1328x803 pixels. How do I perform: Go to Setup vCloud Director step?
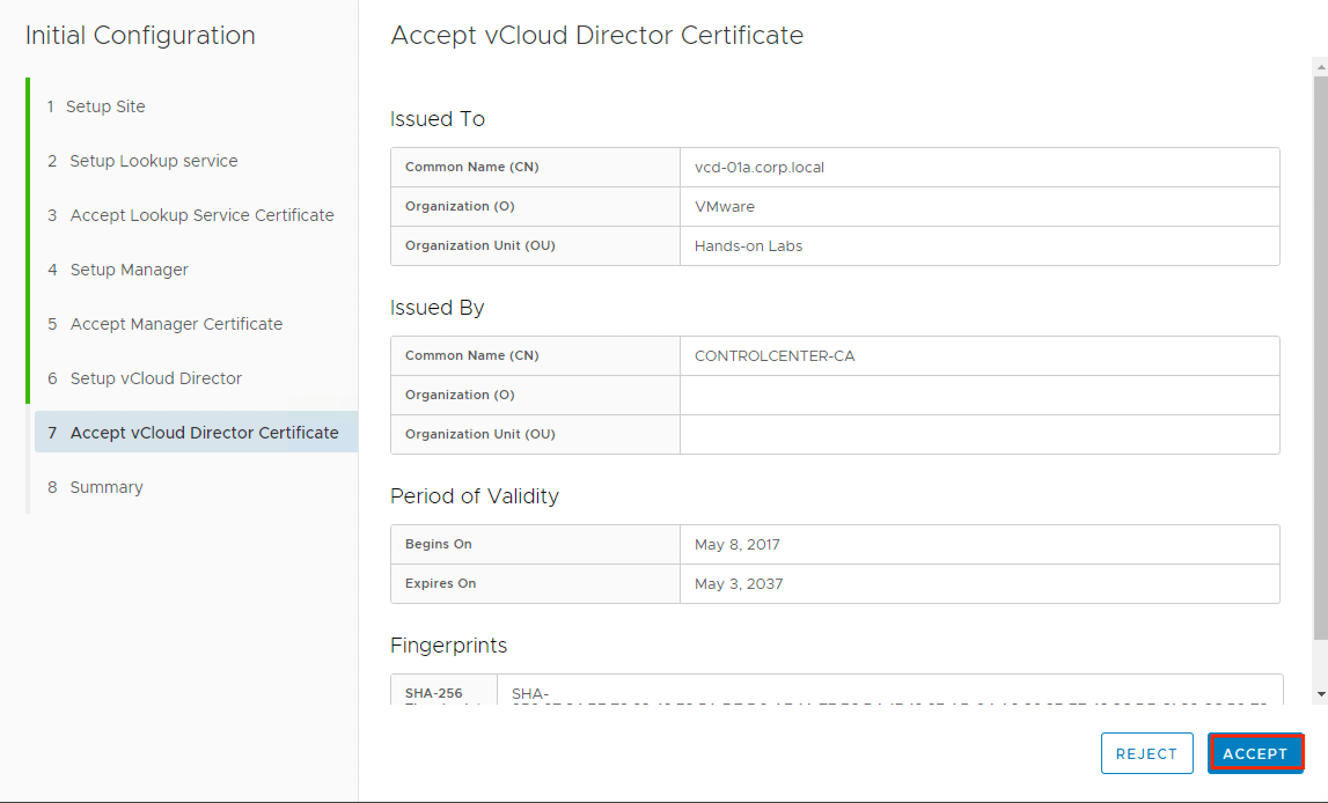click(x=156, y=378)
